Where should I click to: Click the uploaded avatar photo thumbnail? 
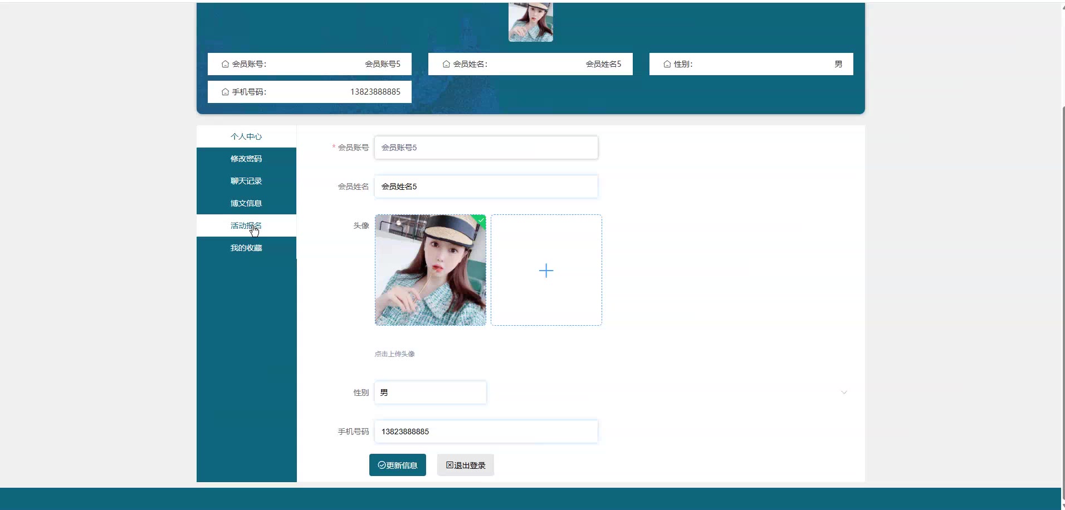pyautogui.click(x=430, y=271)
